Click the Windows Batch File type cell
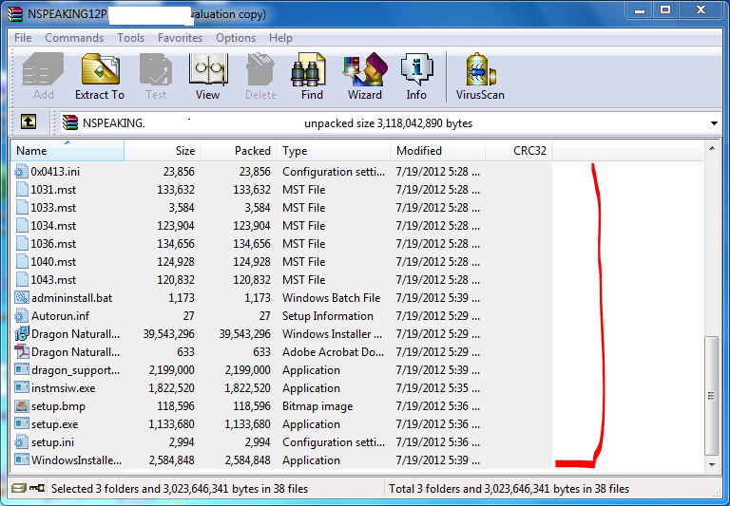Viewport: 730px width, 506px height. (x=331, y=298)
